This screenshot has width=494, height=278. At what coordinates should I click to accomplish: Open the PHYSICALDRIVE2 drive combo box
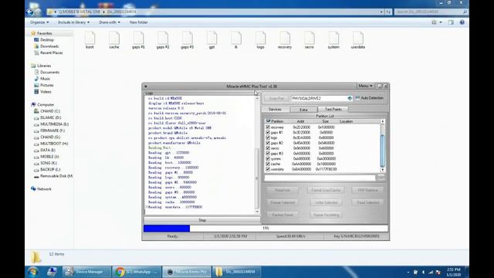coord(321,98)
